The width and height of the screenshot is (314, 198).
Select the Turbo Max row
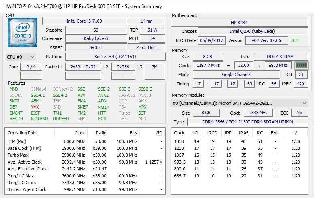pos(85,155)
